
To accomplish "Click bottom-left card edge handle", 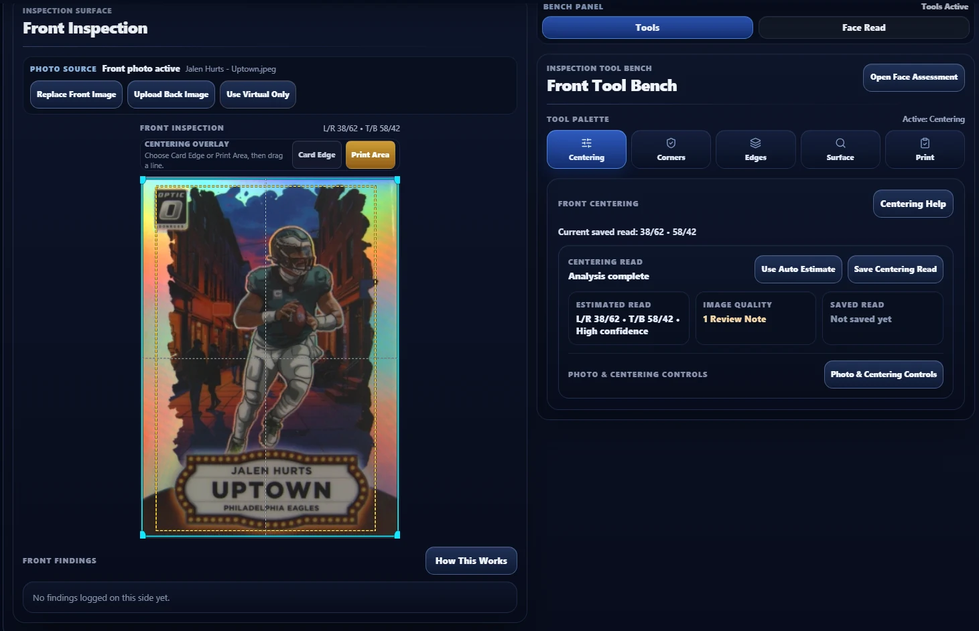I will (143, 535).
